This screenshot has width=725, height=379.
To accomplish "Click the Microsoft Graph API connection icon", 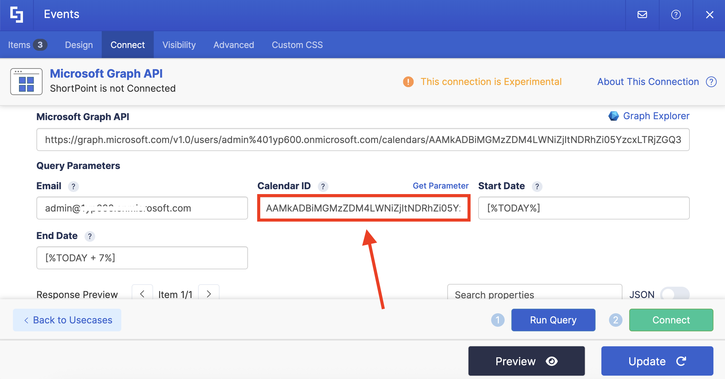I will tap(26, 82).
